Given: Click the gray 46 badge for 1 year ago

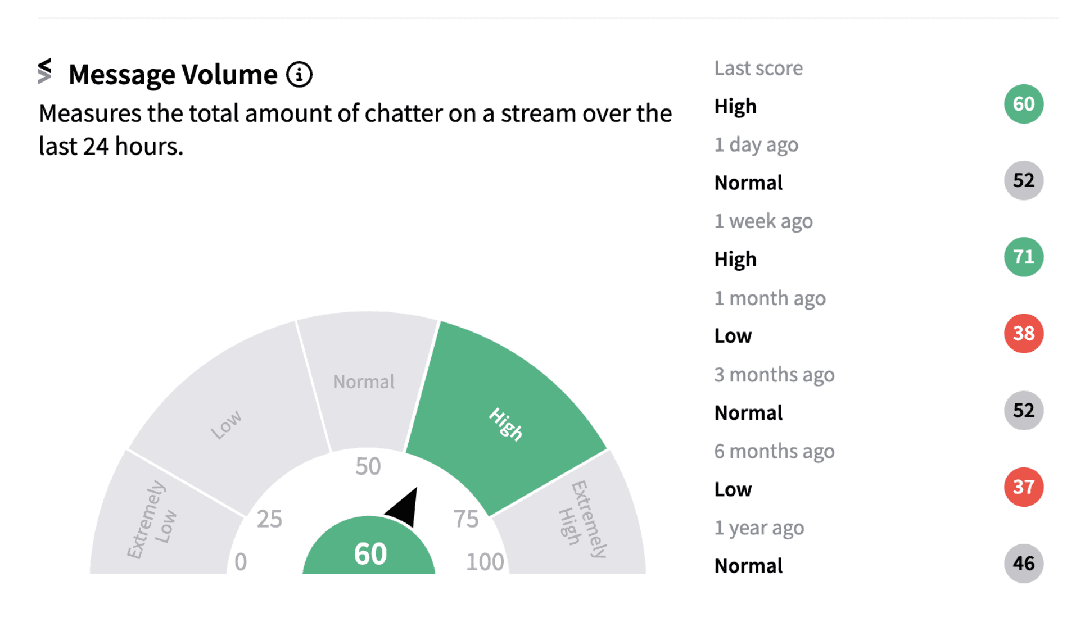Looking at the screenshot, I should pyautogui.click(x=1023, y=564).
